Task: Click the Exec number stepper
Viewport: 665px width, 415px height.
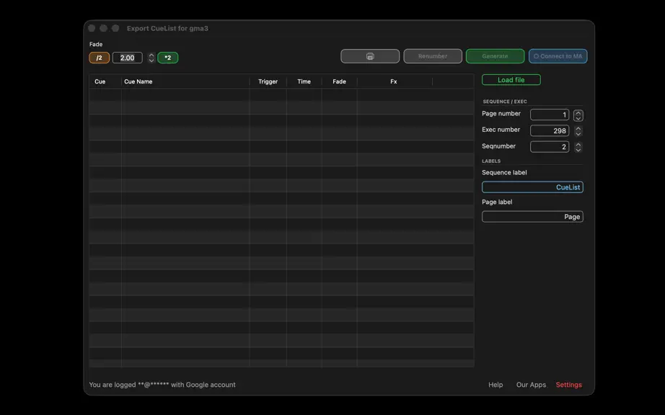Action: pyautogui.click(x=578, y=131)
